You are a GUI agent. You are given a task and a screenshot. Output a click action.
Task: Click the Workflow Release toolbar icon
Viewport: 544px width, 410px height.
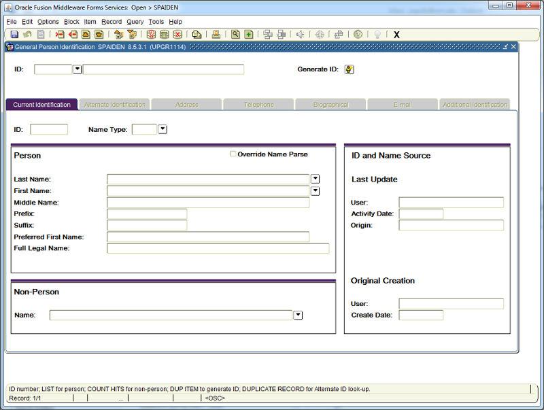pos(282,35)
